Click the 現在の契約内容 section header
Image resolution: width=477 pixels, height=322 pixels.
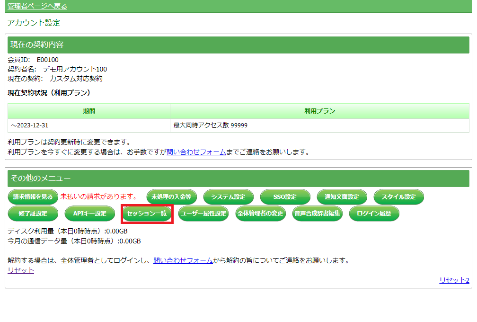click(238, 45)
